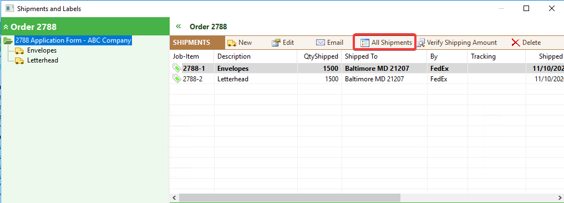The width and height of the screenshot is (564, 203).
Task: Click the Shipments and Labels window icon
Action: click(x=10, y=9)
